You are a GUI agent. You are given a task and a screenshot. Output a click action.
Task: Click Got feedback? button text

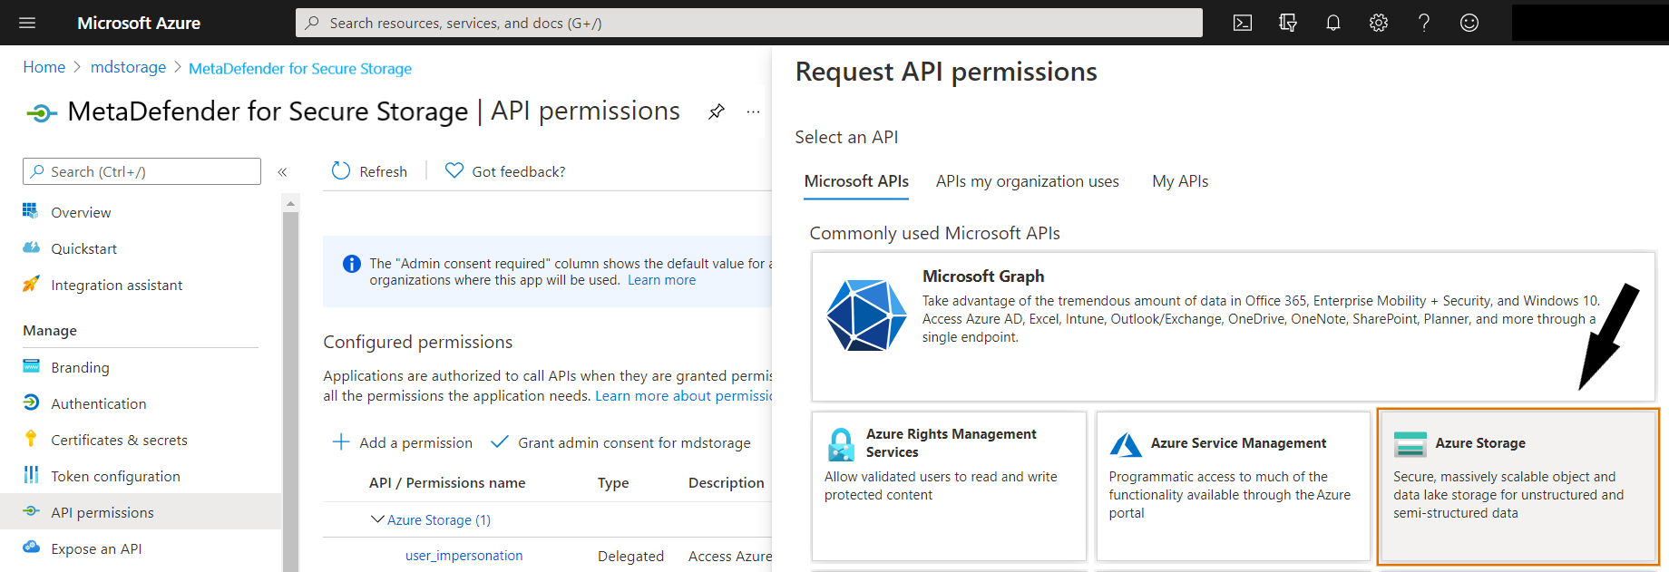coord(518,171)
